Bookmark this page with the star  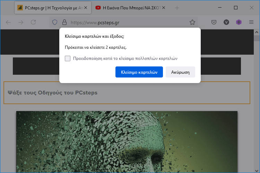(x=192, y=22)
